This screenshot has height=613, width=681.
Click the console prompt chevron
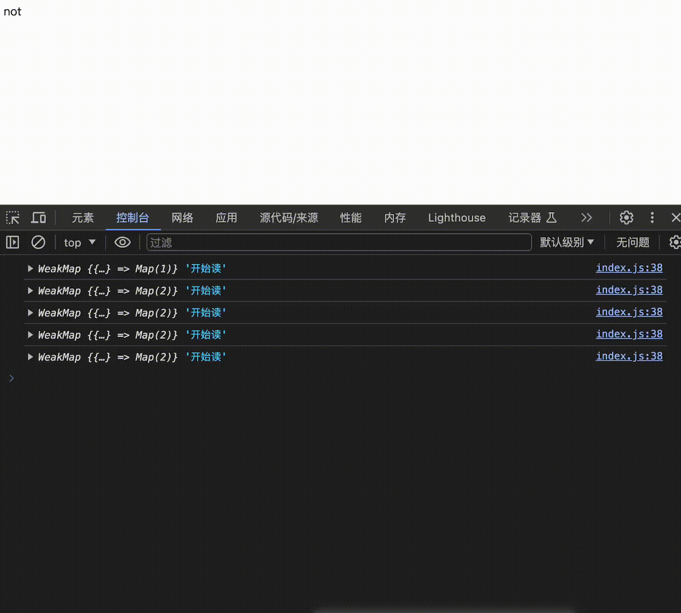pos(12,378)
